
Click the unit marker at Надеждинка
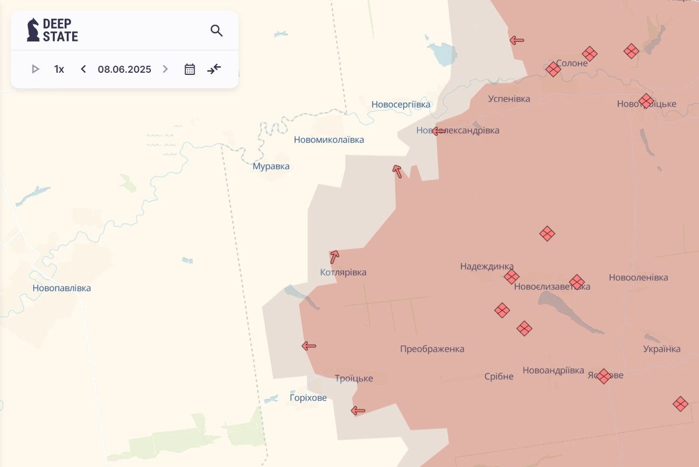[511, 277]
